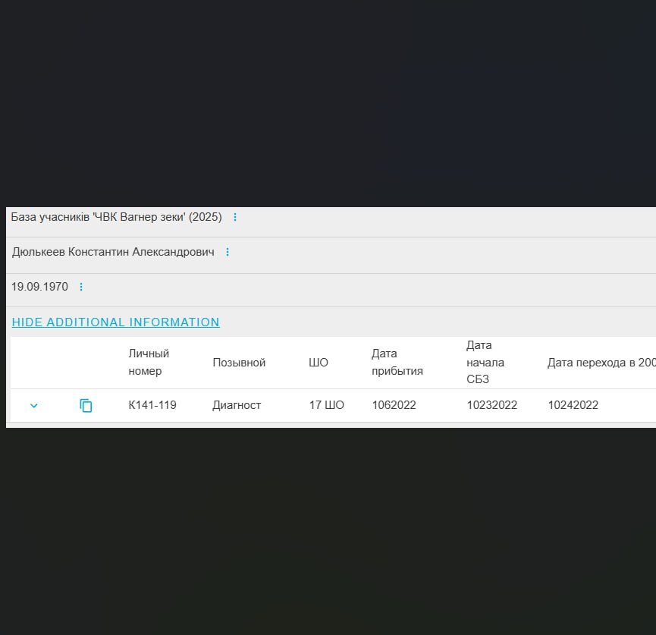656x635 pixels.
Task: Click the 'Личный номер' column header
Action: (x=149, y=362)
